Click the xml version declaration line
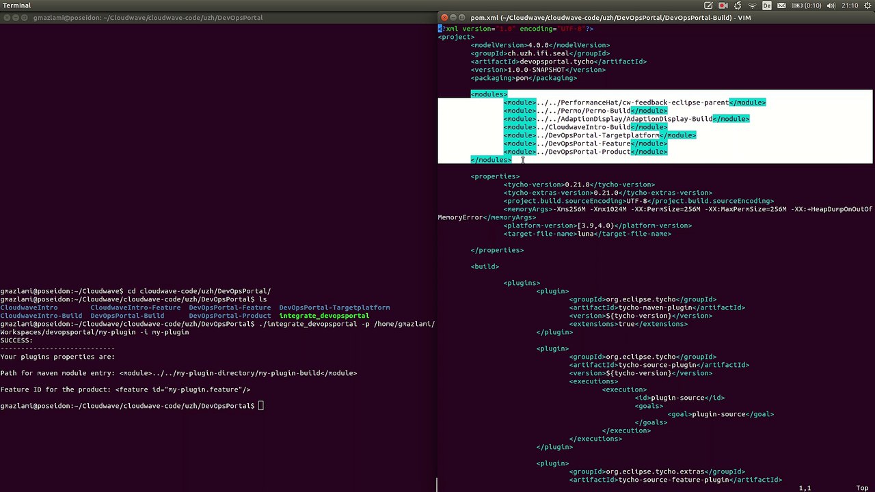 pos(515,29)
